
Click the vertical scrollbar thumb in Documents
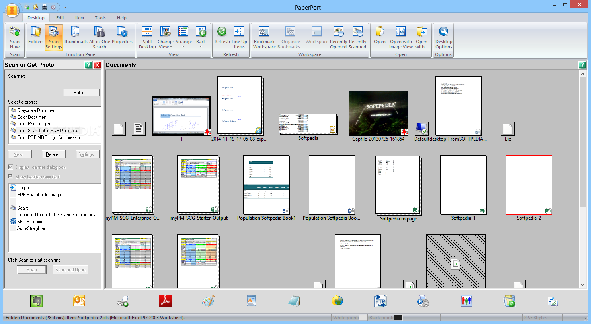(583, 142)
